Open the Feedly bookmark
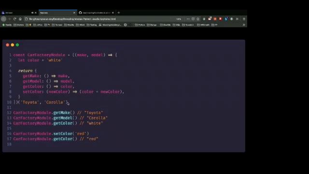 tap(7, 25)
